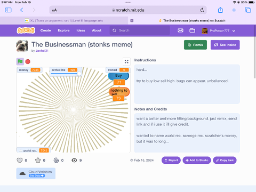Love the project with the heart icon
Screen dimensions: 256x192
click(20, 161)
